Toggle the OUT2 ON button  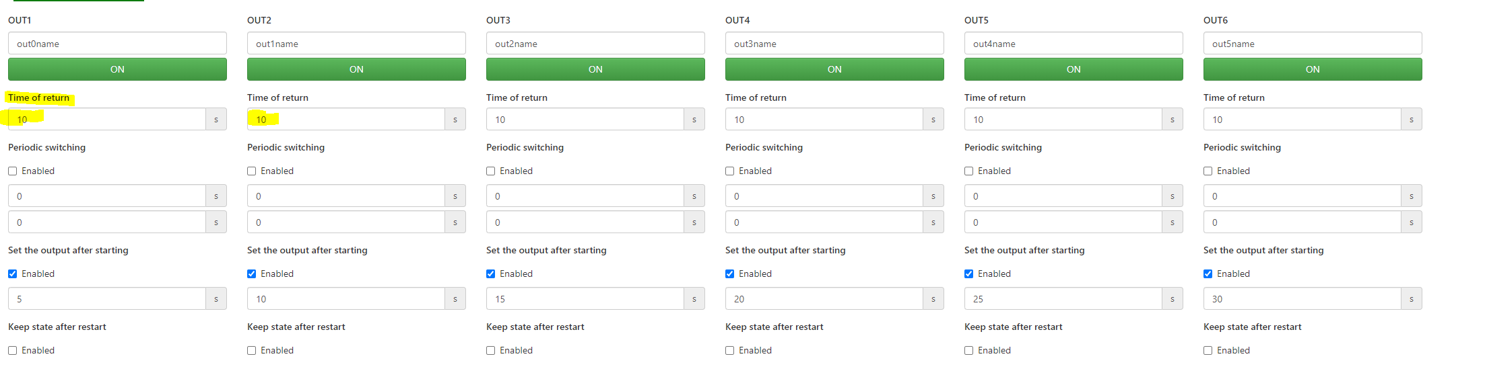click(356, 69)
